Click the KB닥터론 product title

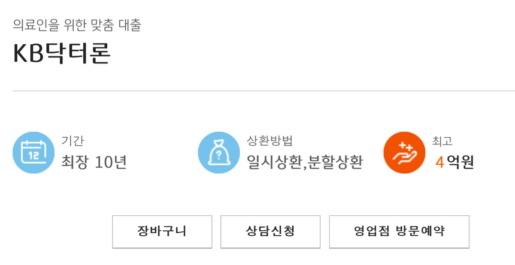point(62,53)
